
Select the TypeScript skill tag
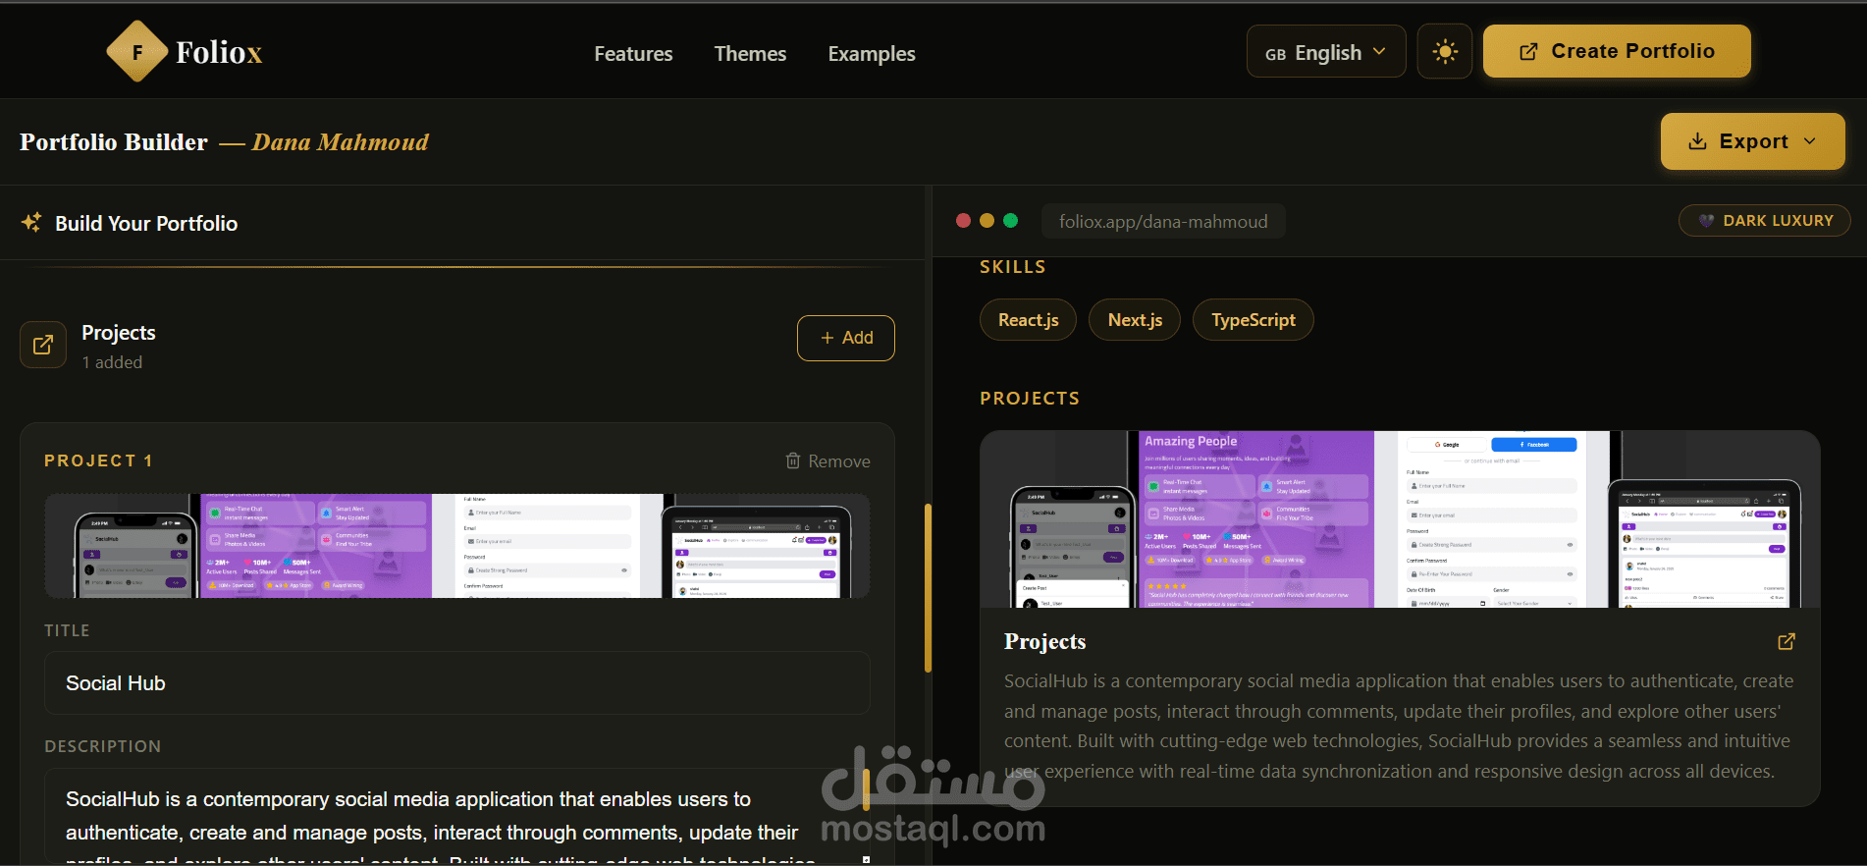1254,320
